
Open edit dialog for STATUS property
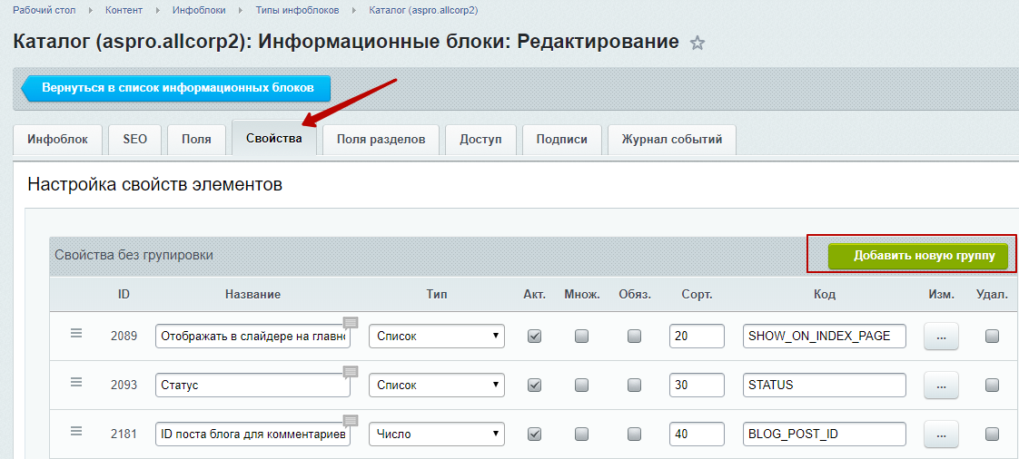941,385
